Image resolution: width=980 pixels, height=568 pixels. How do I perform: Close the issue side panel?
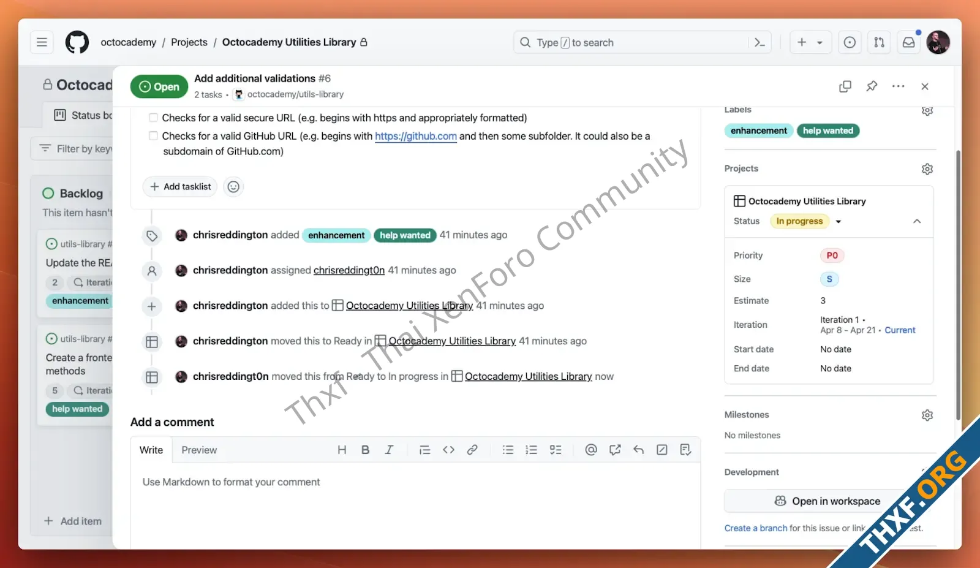[x=925, y=86]
